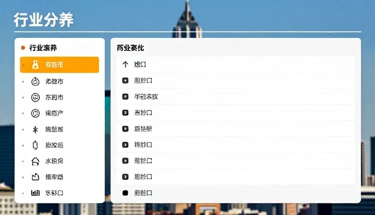This screenshot has height=215, width=375.
Task: Open the circled G icon item
Action: [x=35, y=97]
